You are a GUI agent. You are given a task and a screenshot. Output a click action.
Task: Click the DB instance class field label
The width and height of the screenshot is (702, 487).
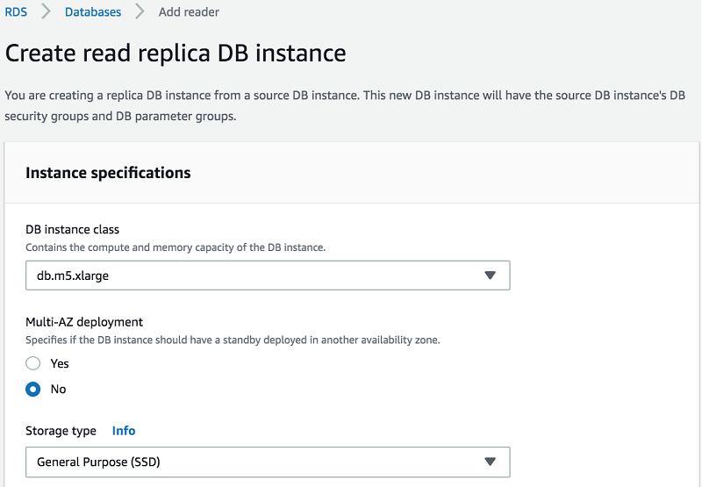tap(72, 229)
